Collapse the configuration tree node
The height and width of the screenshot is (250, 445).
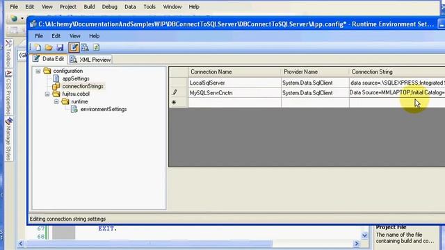(38, 71)
